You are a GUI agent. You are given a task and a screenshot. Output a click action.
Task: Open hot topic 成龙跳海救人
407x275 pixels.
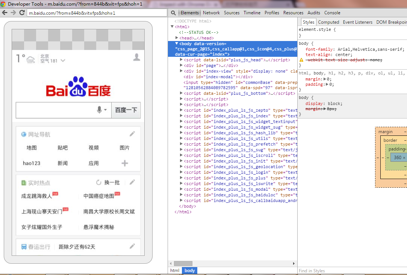point(36,196)
